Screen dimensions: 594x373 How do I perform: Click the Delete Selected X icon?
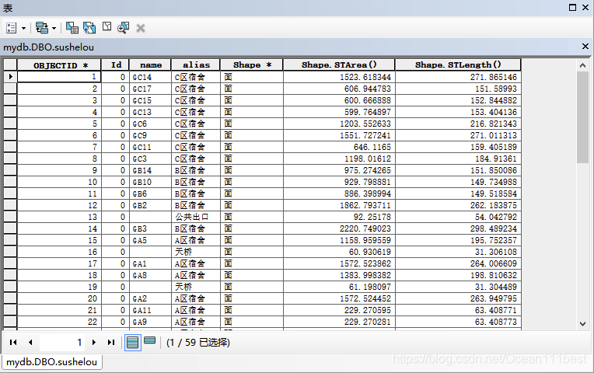(x=141, y=28)
